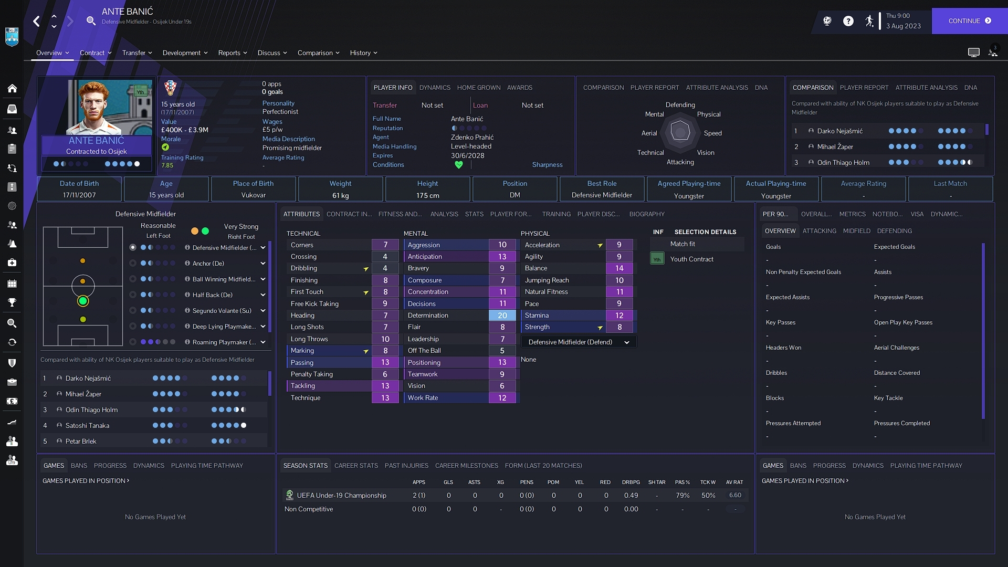
Task: Open Defensive Midfielder (Defend) role dropdown
Action: tap(579, 342)
